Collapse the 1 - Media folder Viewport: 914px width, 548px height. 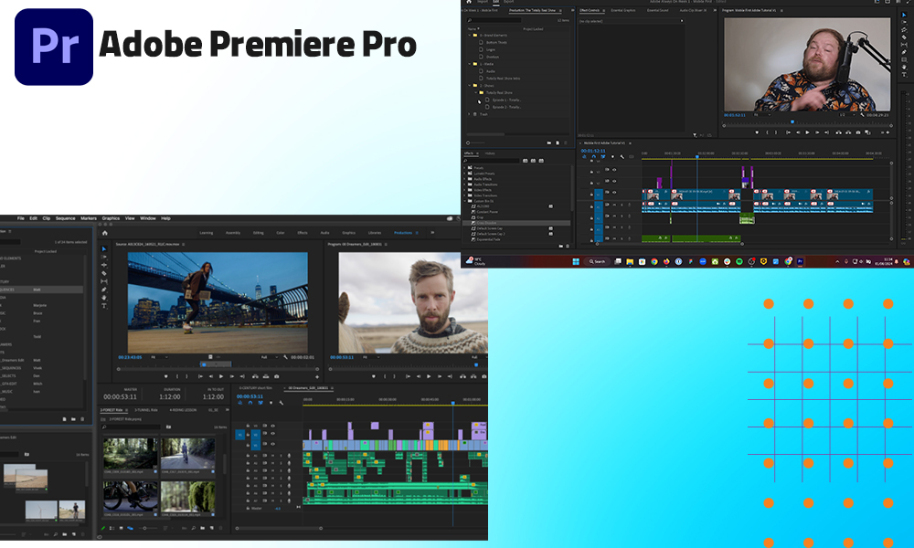point(469,64)
